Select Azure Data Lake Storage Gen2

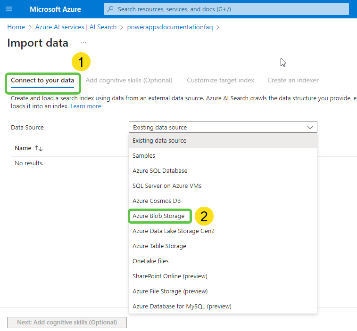pos(174,231)
